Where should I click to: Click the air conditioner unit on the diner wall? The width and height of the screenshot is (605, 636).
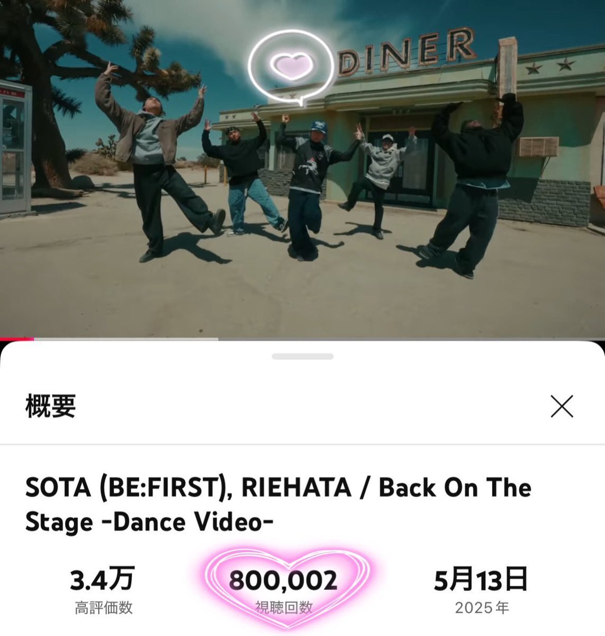click(538, 147)
